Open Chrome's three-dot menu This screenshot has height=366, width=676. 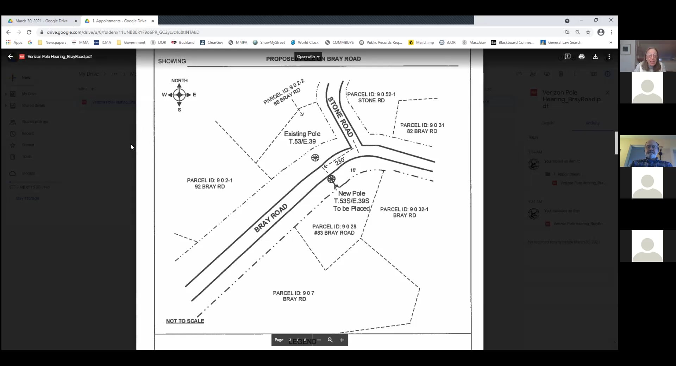612,32
